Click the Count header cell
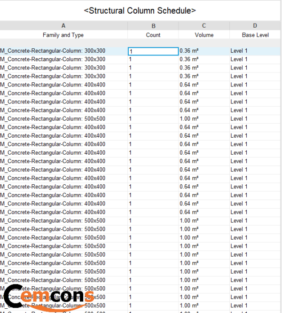This screenshot has width=282, height=313. coord(153,35)
